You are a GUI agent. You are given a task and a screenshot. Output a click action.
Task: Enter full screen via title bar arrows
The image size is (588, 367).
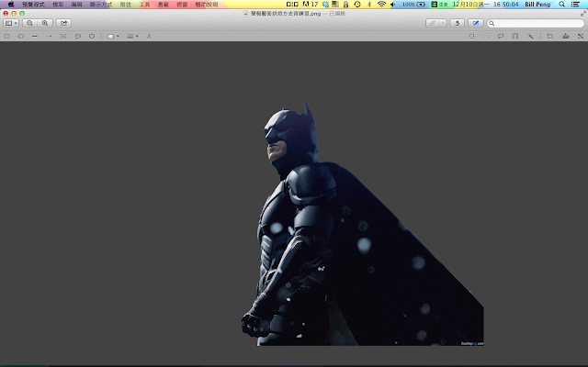pyautogui.click(x=583, y=14)
